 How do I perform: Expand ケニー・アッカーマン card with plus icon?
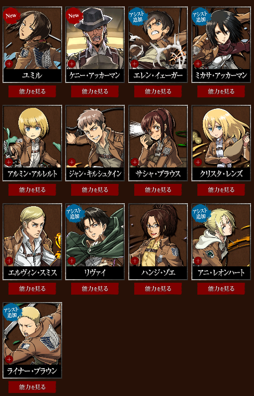coord(72,64)
